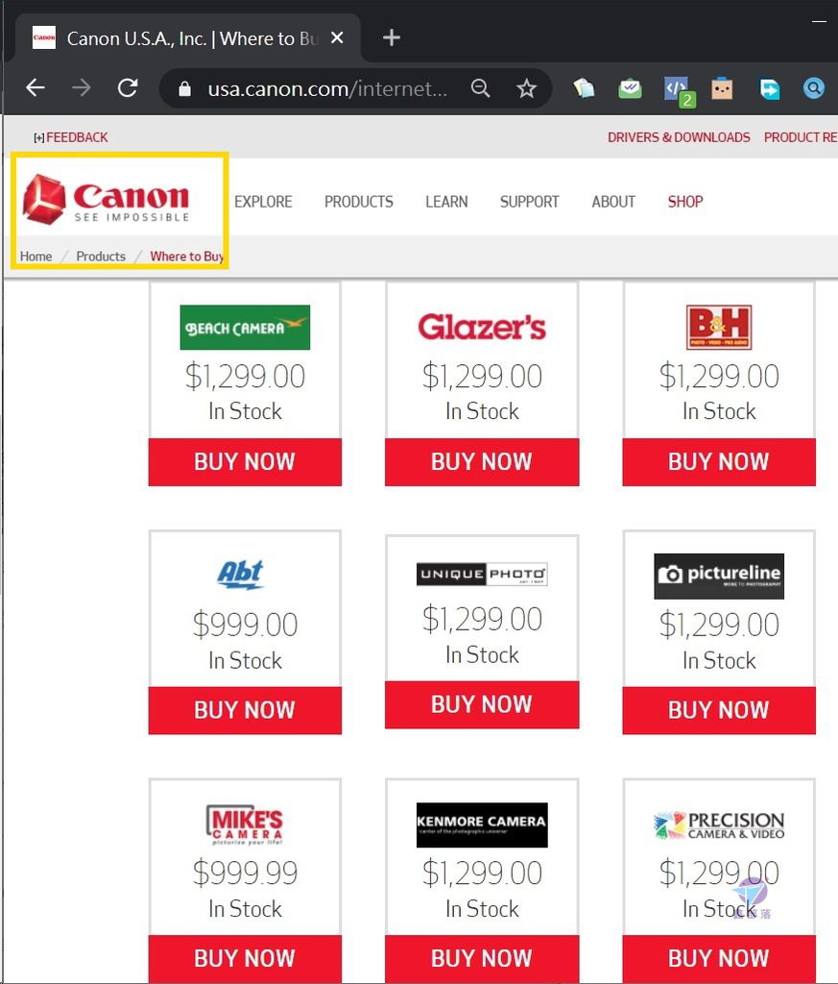The width and height of the screenshot is (838, 984).
Task: Click the $999.99 price under Mike's Camera
Action: (x=245, y=873)
